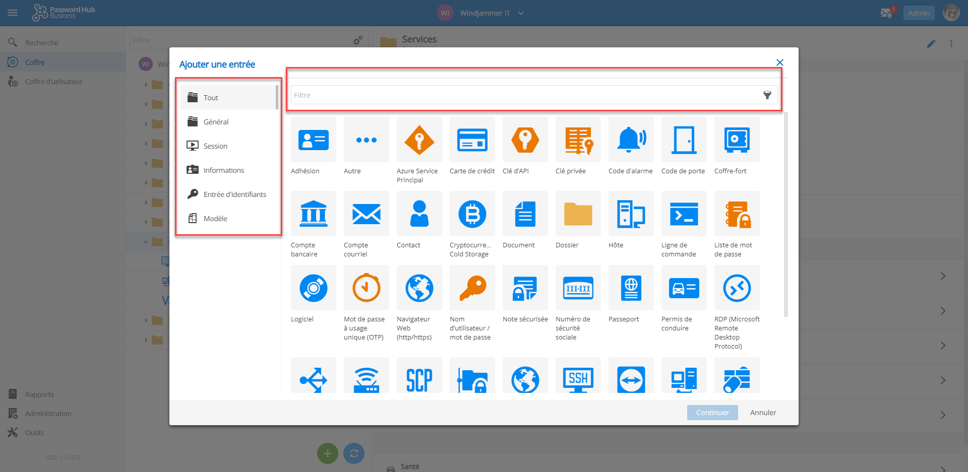968x472 pixels.
Task: Switch to the Session category
Action: [215, 146]
